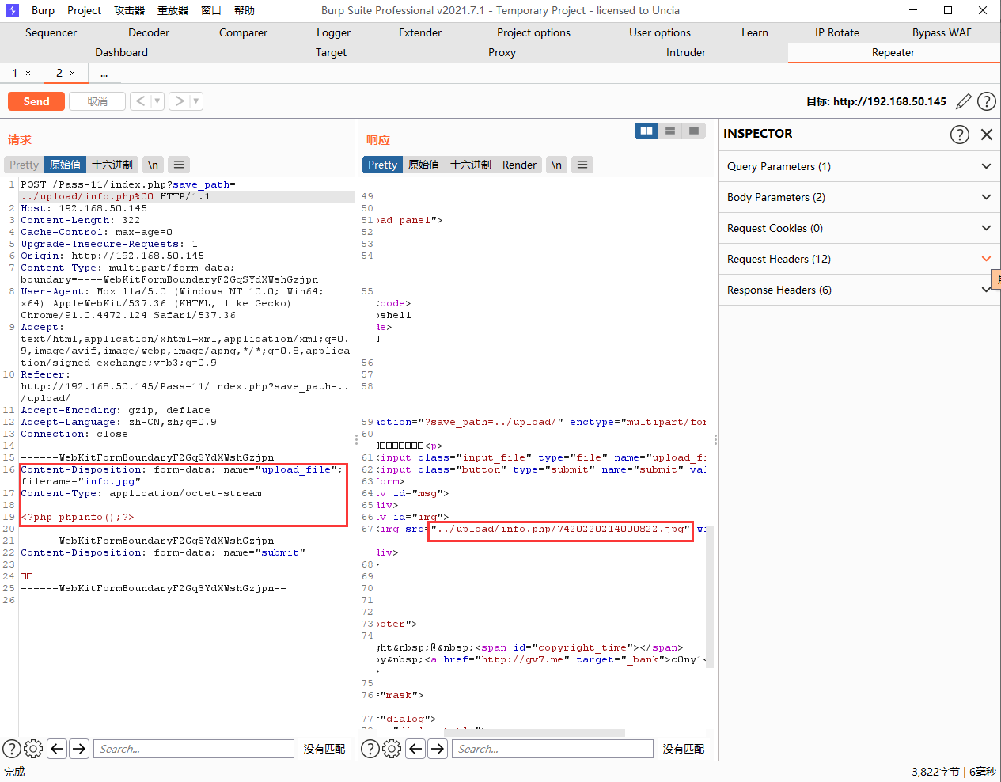Select side-by-side layout view icon
Screen dimensions: 1001x782
646,131
